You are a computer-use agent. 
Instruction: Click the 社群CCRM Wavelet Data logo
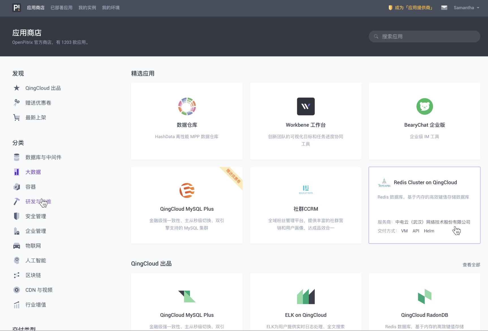pyautogui.click(x=306, y=190)
